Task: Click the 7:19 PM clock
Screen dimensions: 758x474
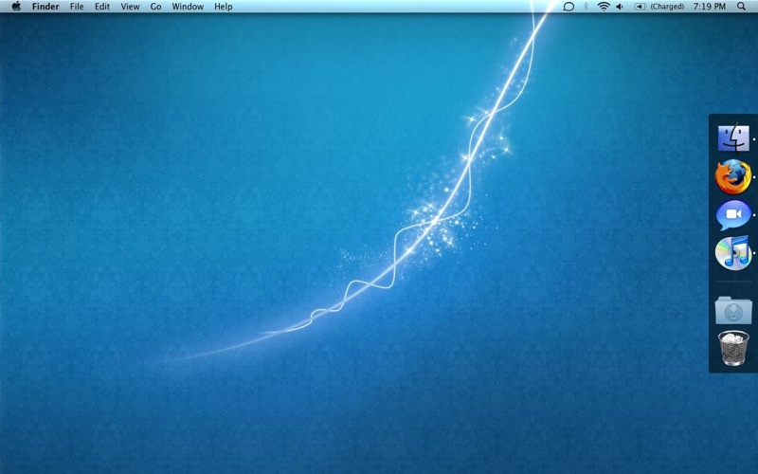Action: pos(710,7)
